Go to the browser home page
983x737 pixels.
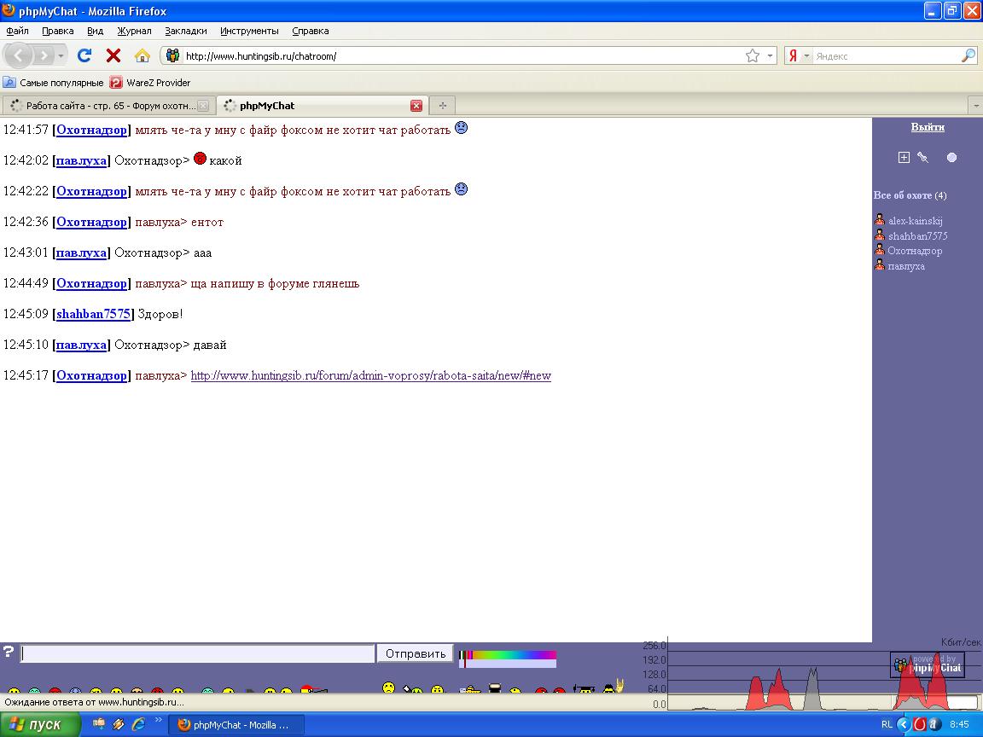[143, 55]
